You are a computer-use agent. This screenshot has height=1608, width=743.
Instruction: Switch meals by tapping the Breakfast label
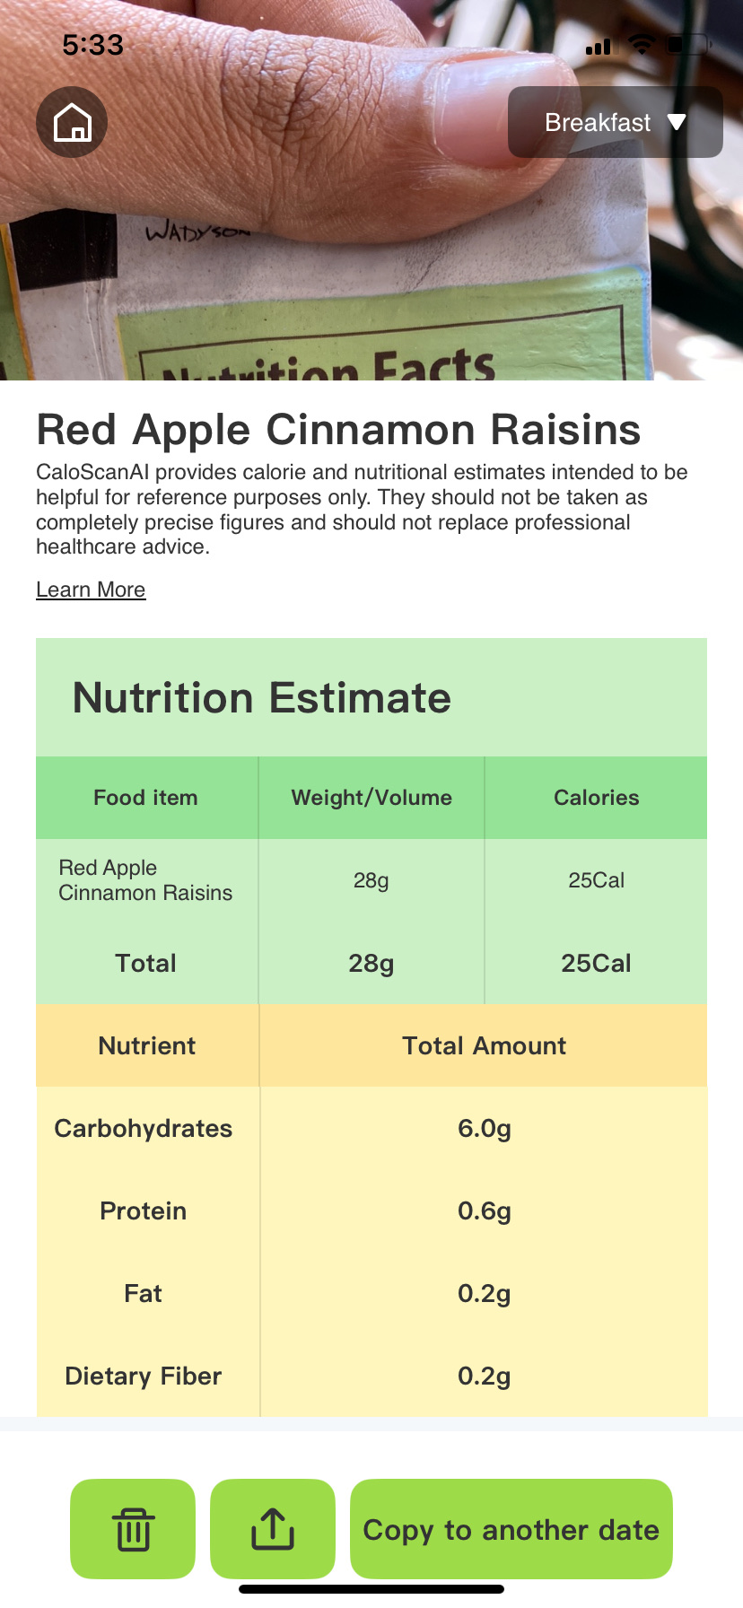click(x=598, y=122)
